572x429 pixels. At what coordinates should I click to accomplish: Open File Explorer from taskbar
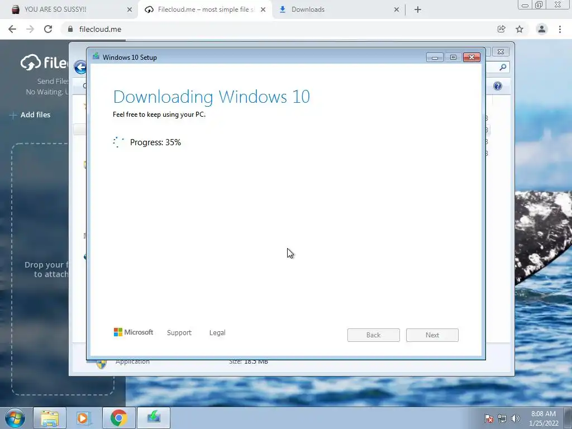(50, 418)
